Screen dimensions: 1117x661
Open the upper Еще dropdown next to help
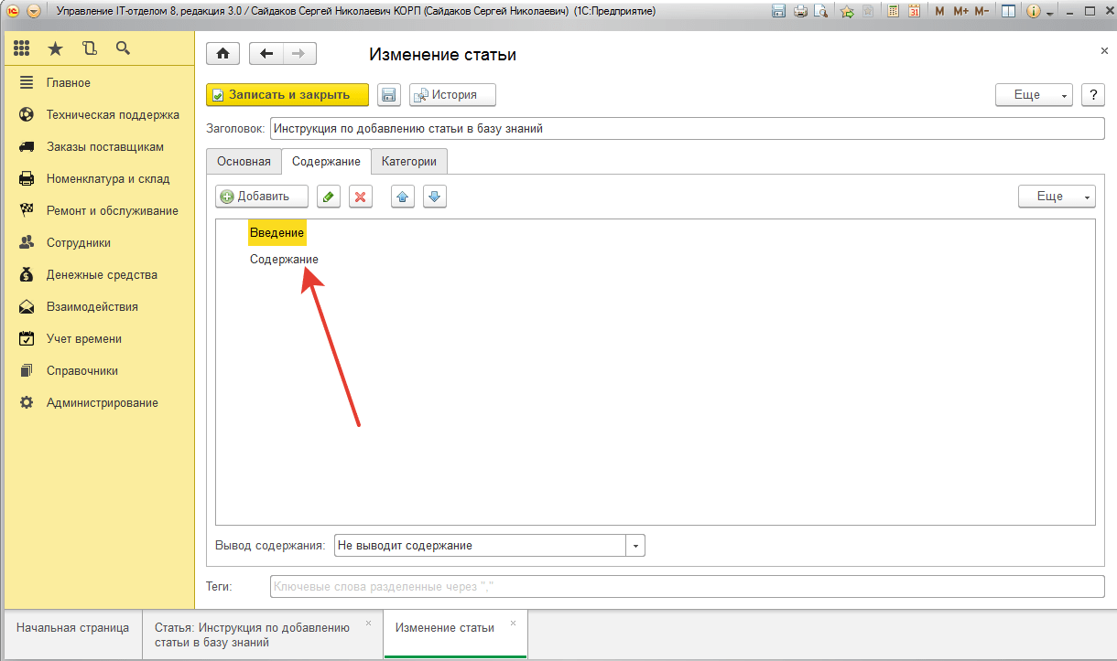(x=1034, y=95)
